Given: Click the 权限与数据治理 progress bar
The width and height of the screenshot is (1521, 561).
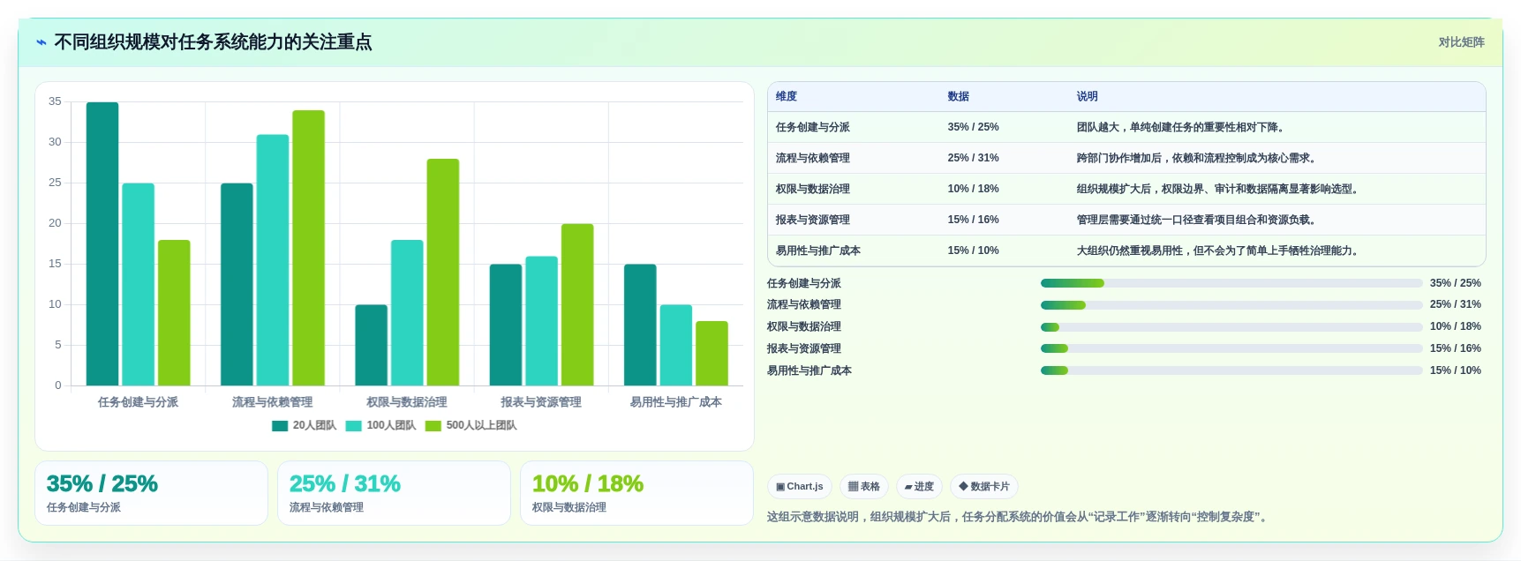Looking at the screenshot, I should click(1231, 327).
